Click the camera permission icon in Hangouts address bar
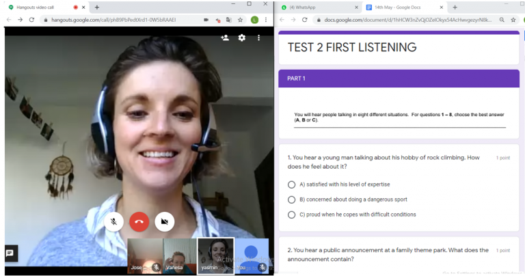The width and height of the screenshot is (525, 276). pos(206,20)
